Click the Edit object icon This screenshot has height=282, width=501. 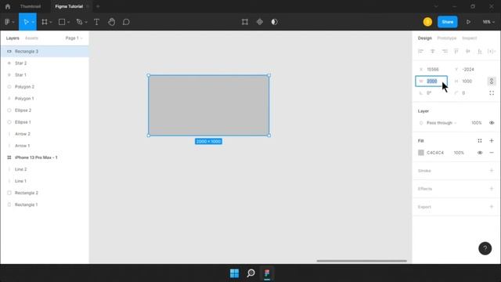pyautogui.click(x=245, y=22)
